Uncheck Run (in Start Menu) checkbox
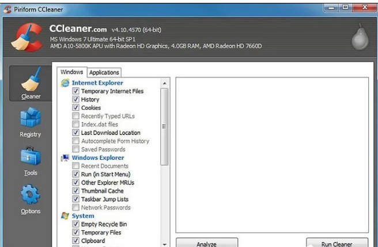 tap(75, 174)
